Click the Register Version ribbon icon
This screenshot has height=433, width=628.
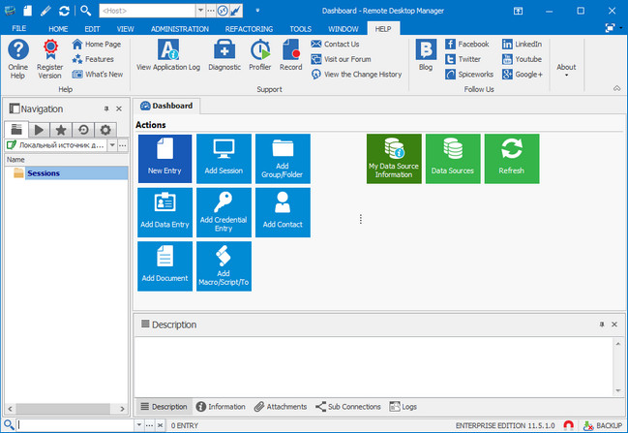click(x=50, y=59)
